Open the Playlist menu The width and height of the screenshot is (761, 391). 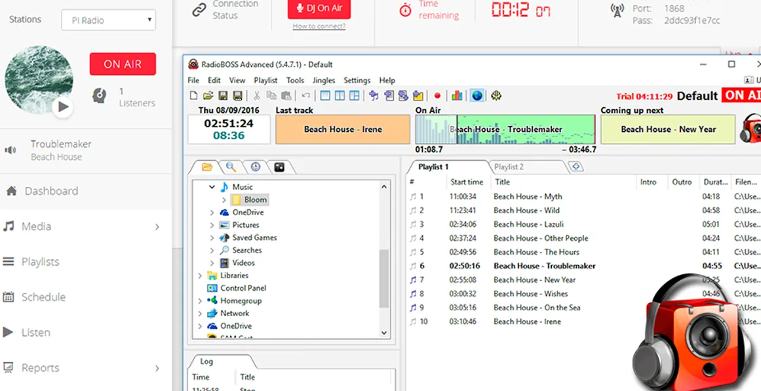click(x=265, y=80)
